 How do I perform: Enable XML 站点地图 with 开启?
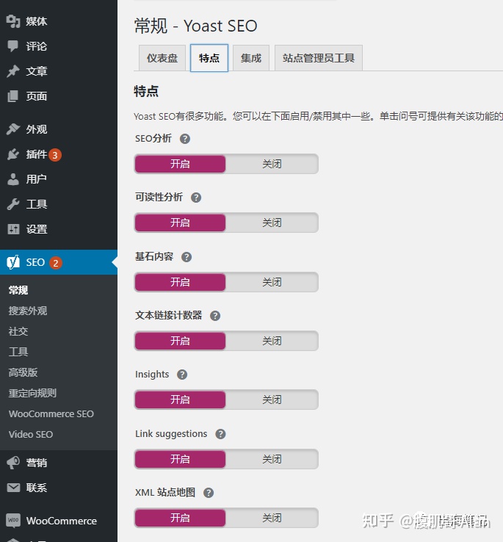pyautogui.click(x=180, y=518)
